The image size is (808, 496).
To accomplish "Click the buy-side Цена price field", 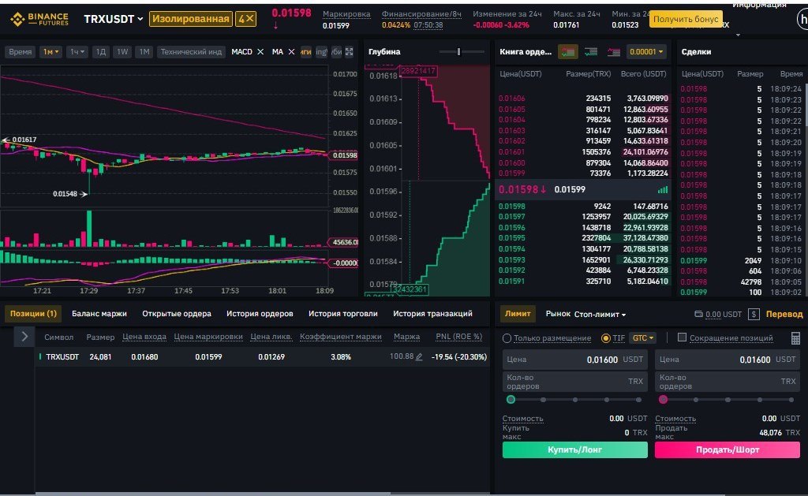I will (574, 360).
